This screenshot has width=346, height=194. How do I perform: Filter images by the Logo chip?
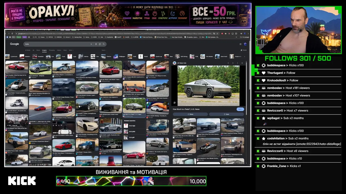coord(72,57)
